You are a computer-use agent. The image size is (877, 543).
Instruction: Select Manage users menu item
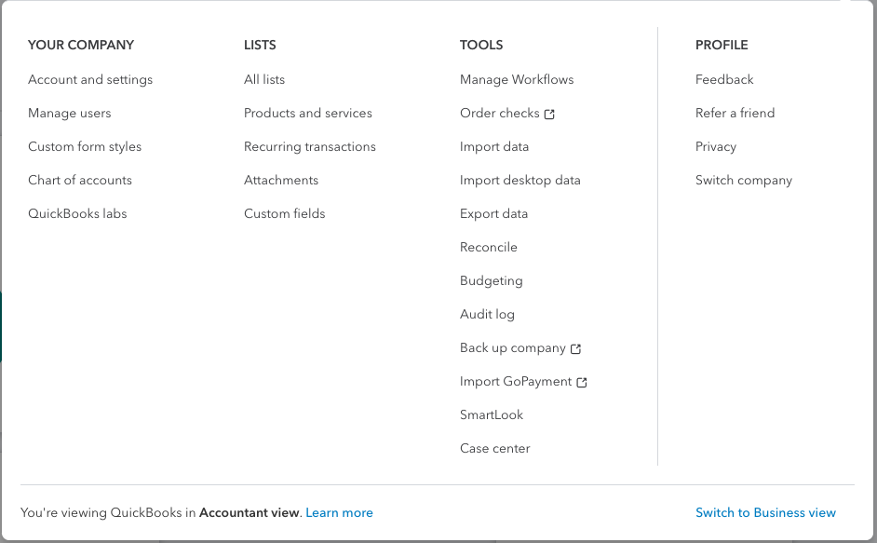pos(70,114)
